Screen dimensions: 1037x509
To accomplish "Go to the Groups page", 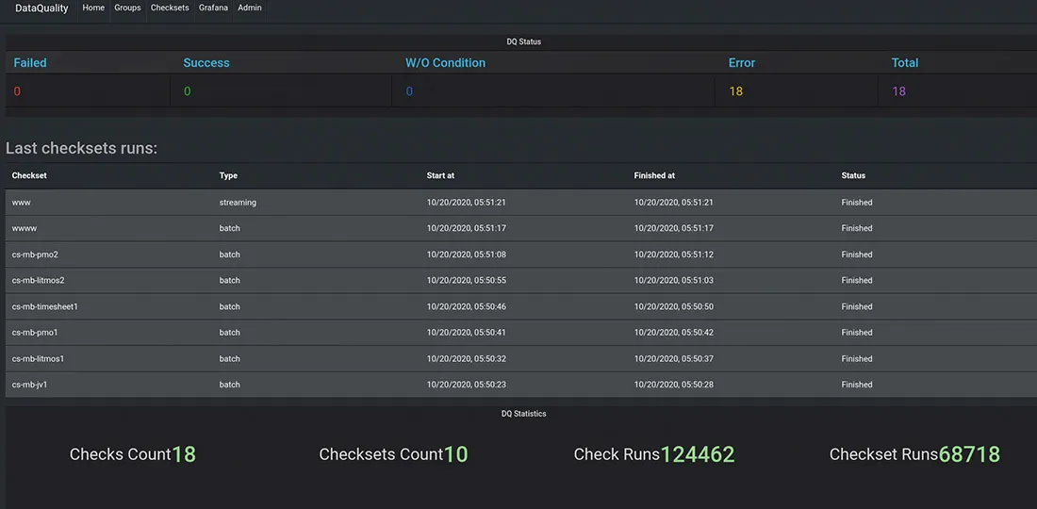I will (127, 8).
